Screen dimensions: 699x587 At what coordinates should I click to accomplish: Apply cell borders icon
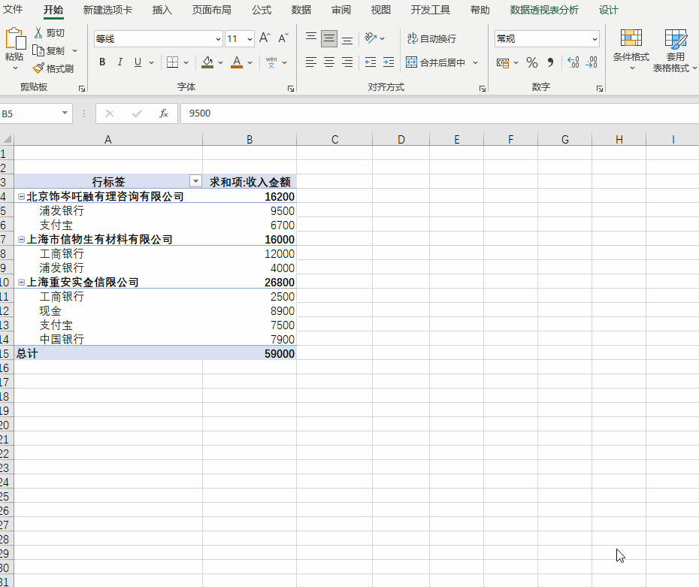click(173, 62)
